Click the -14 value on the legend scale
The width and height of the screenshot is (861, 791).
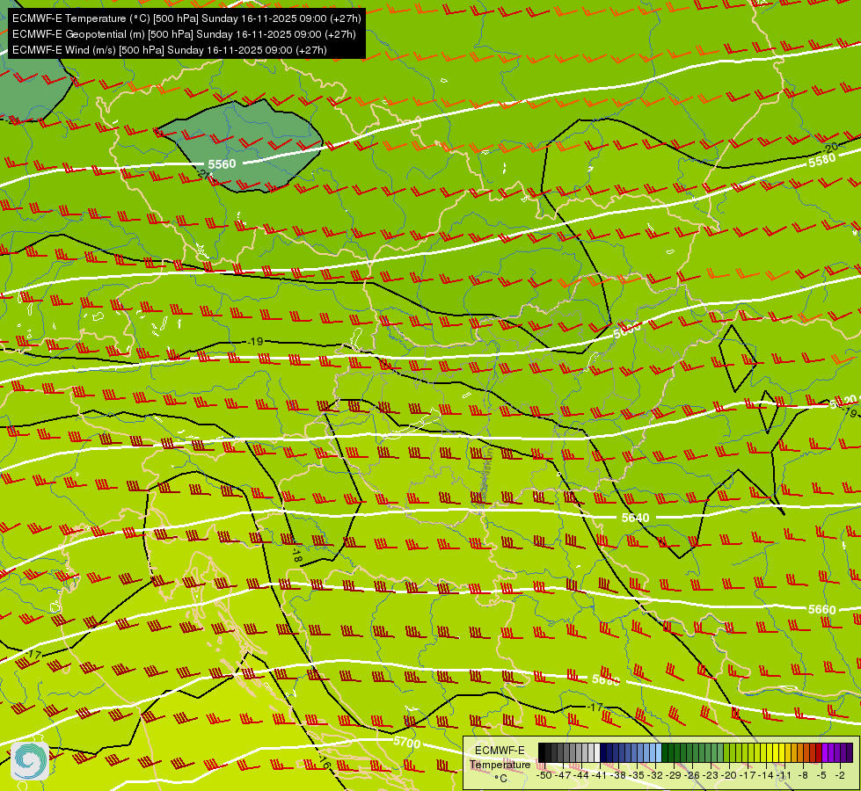[x=765, y=775]
